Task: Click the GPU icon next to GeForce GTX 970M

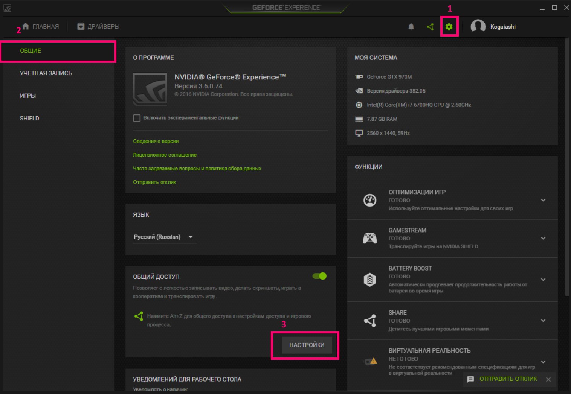Action: 359,77
